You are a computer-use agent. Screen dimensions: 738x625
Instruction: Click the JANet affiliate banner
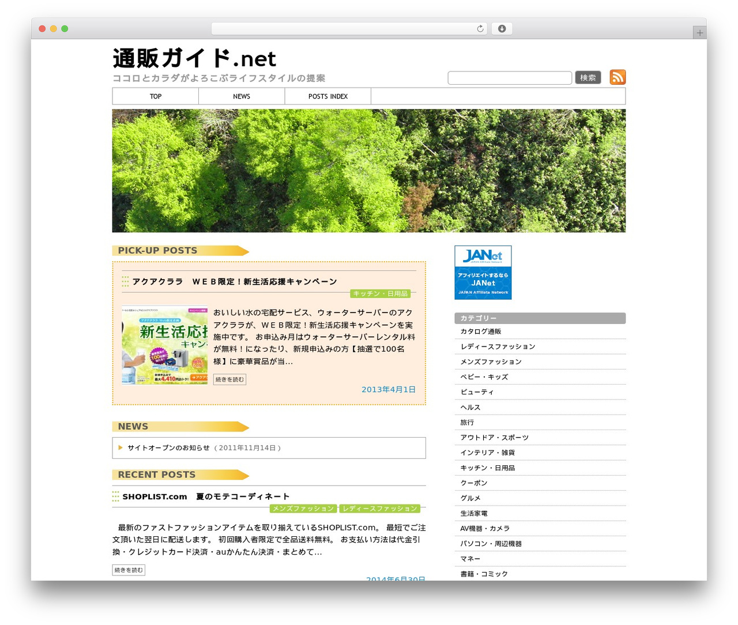pyautogui.click(x=483, y=273)
